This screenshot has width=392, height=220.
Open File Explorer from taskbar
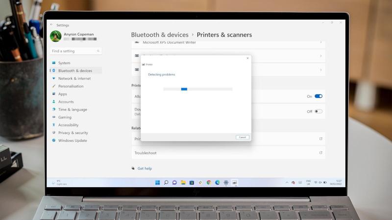(183, 182)
